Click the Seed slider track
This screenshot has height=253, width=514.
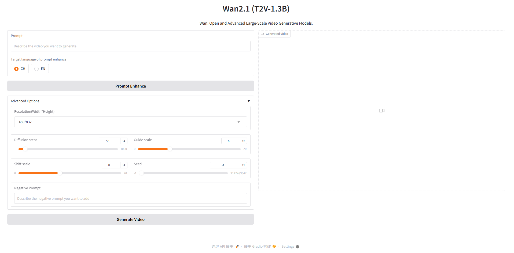point(183,173)
